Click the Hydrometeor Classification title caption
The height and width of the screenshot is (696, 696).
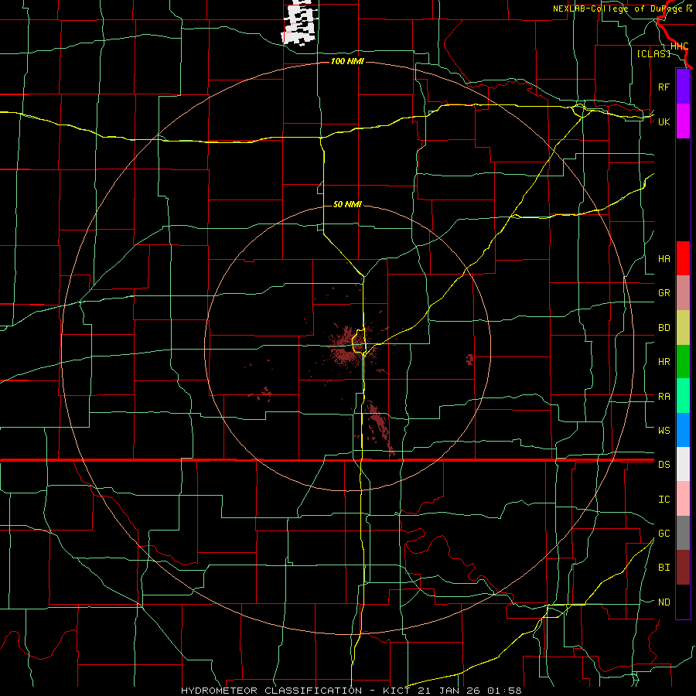[x=351, y=691]
